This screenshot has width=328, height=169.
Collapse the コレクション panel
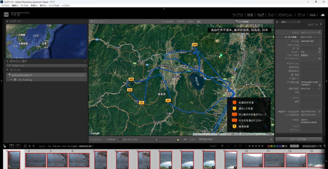click(x=7, y=70)
